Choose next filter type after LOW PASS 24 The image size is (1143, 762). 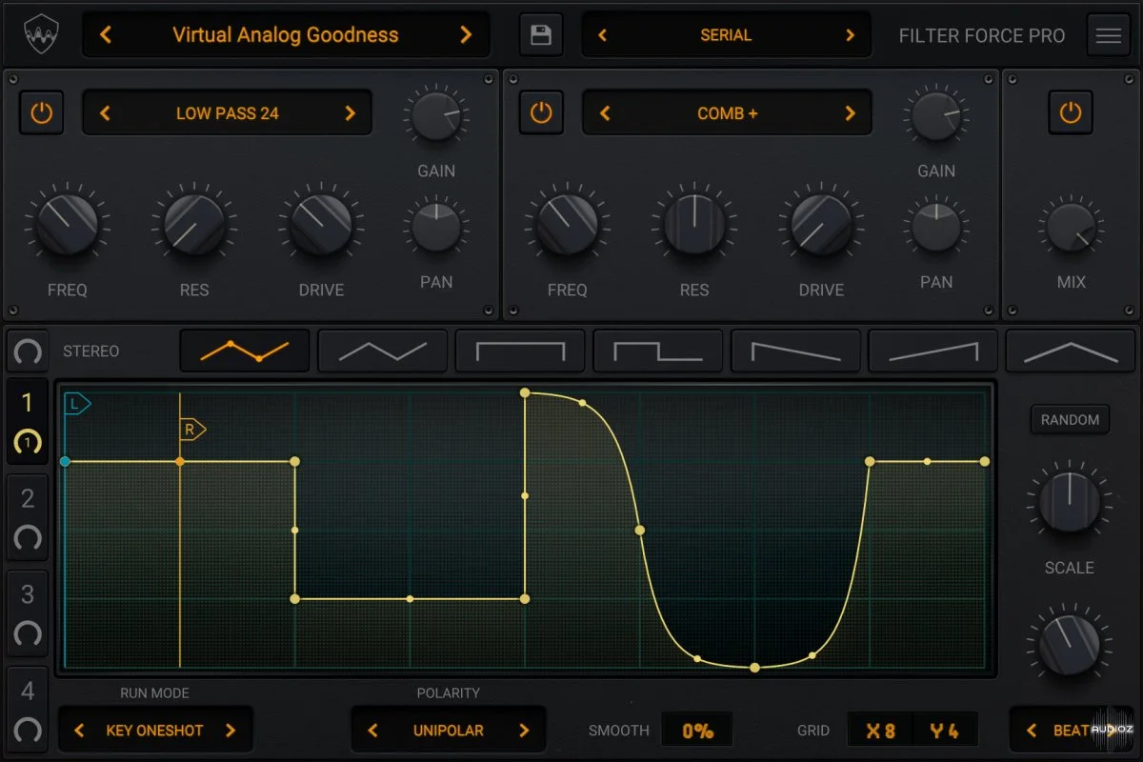tap(350, 113)
